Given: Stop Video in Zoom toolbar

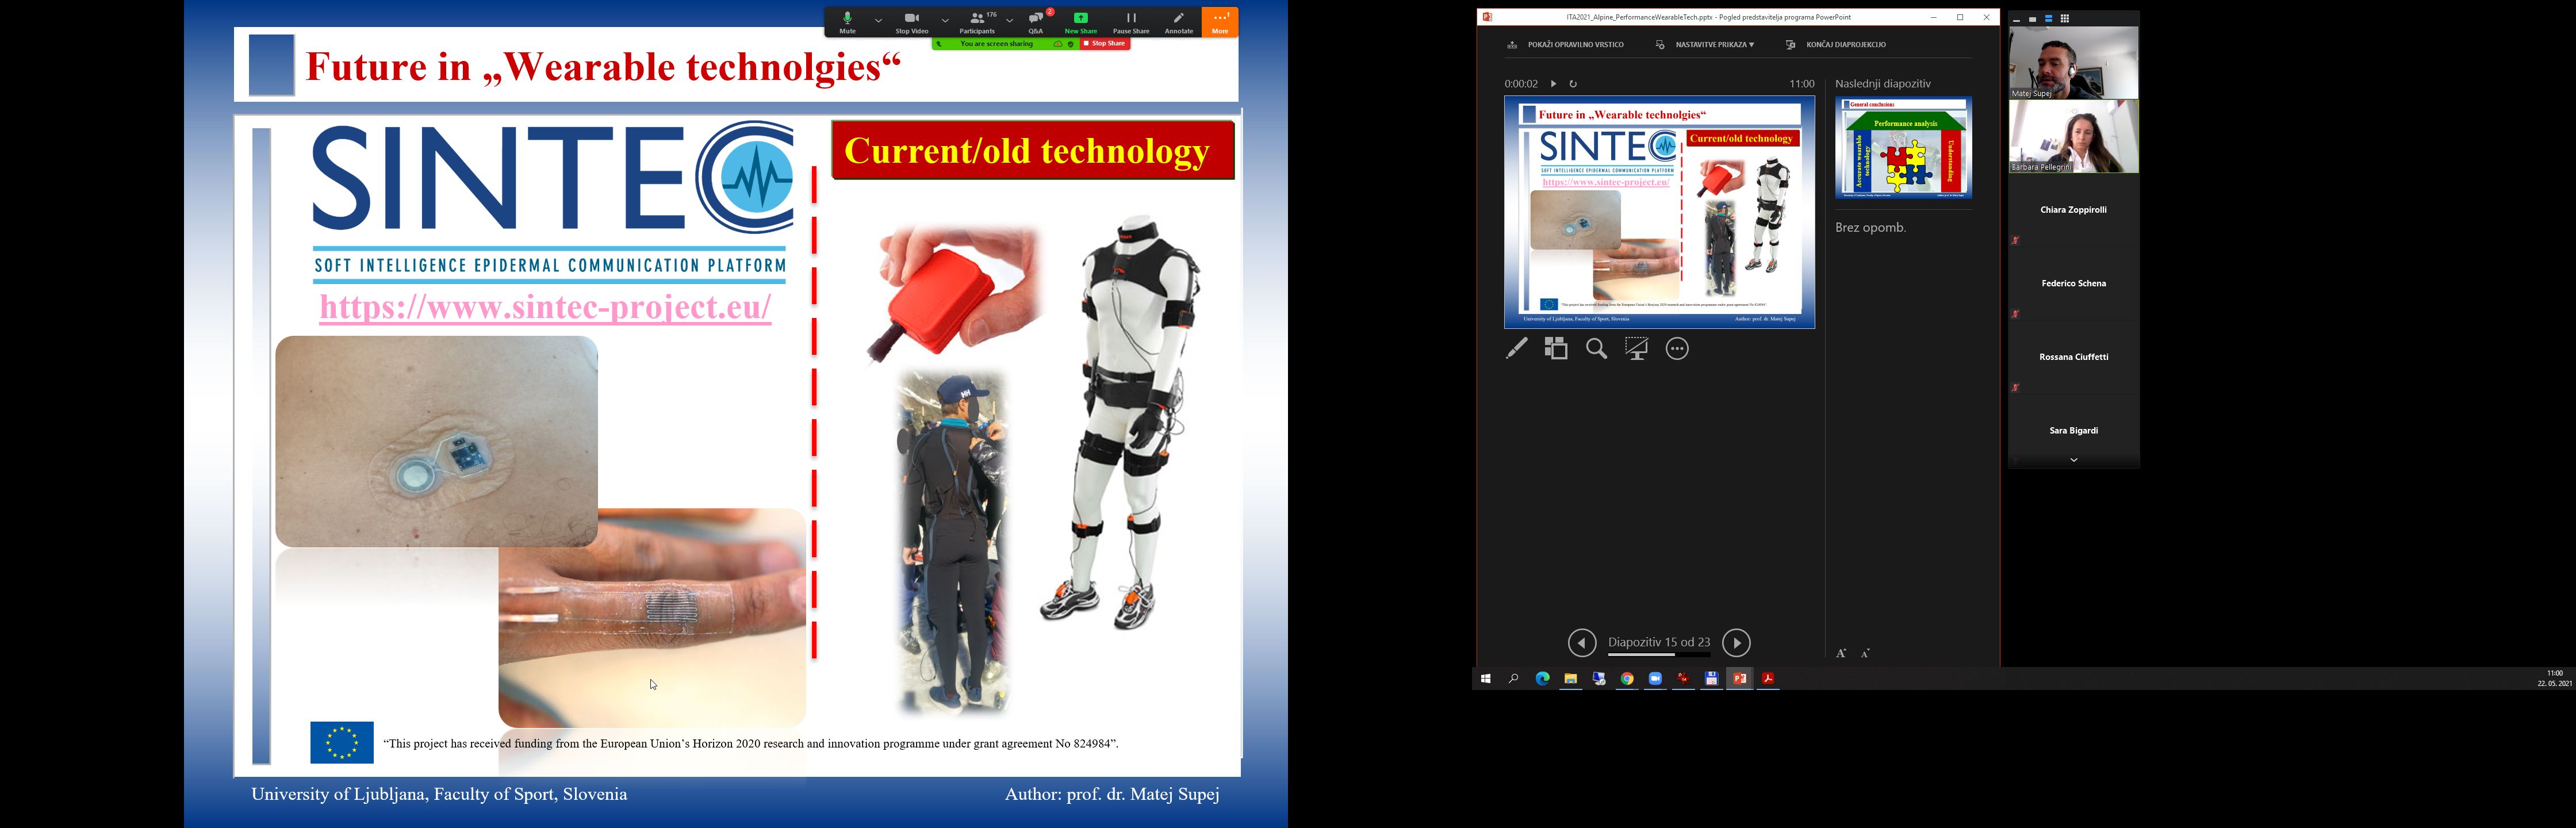Looking at the screenshot, I should 911,22.
